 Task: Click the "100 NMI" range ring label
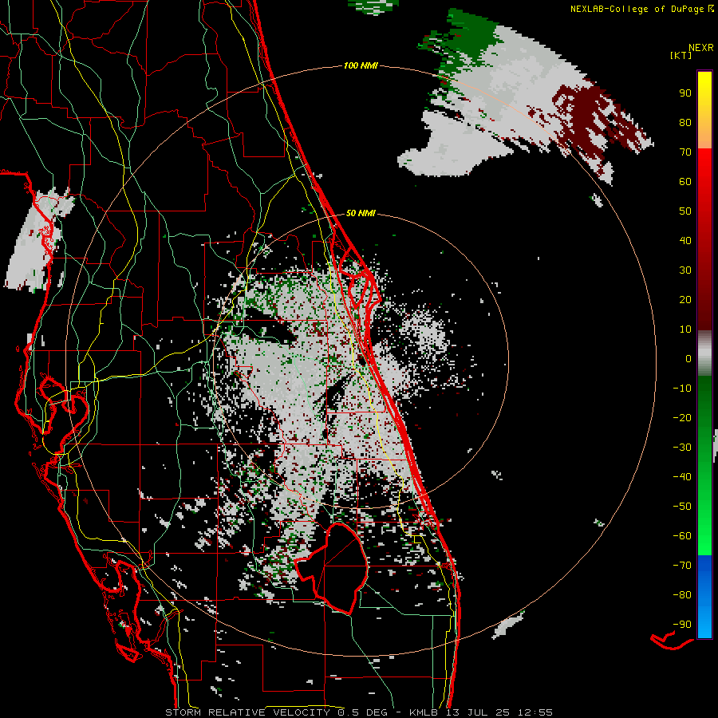[361, 66]
